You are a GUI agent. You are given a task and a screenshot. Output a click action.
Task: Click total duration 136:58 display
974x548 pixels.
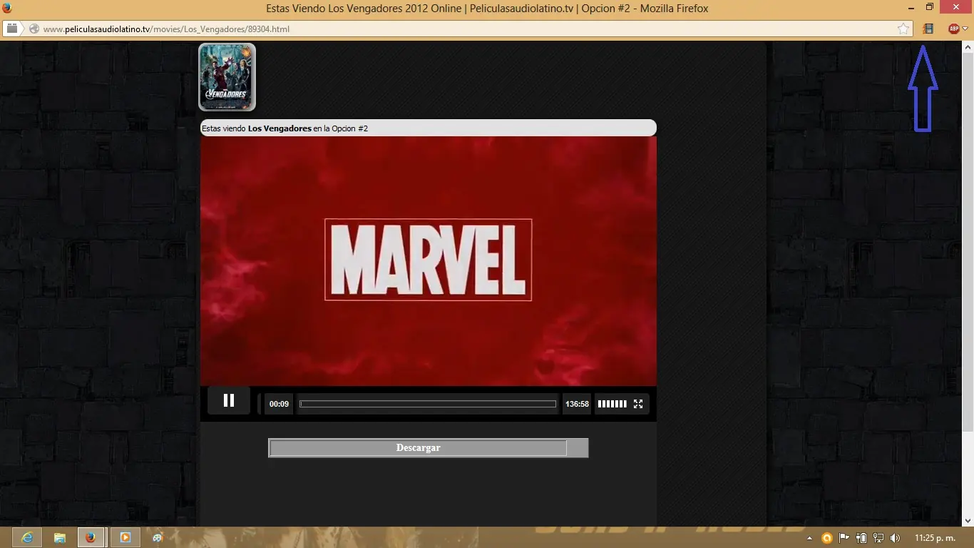[577, 404]
